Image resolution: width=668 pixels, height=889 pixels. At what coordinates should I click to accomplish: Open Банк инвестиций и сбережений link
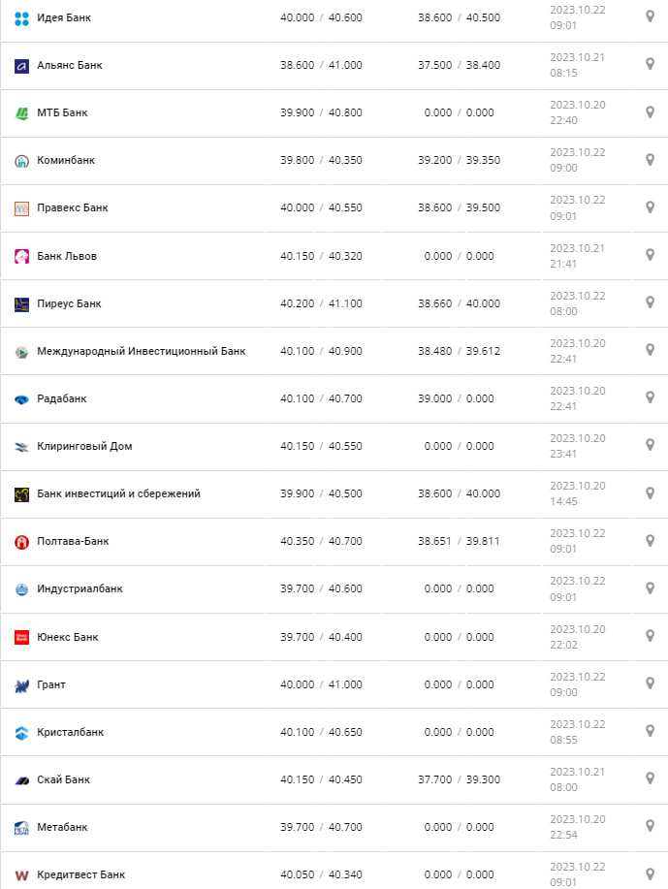pyautogui.click(x=118, y=493)
